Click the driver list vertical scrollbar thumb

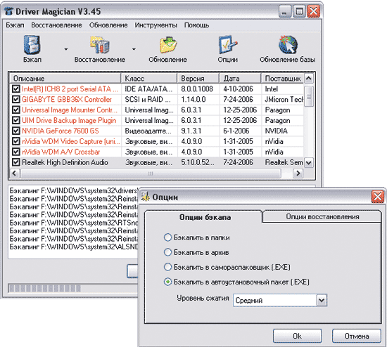pos(309,96)
